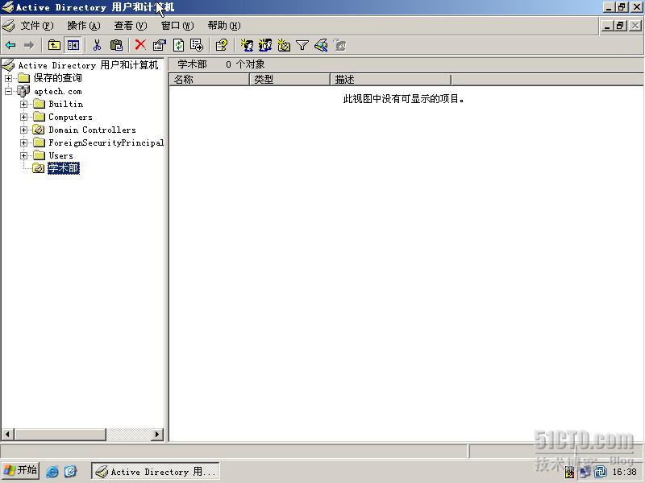Click the tree pane horizontal scrollbar thumb

60,434
